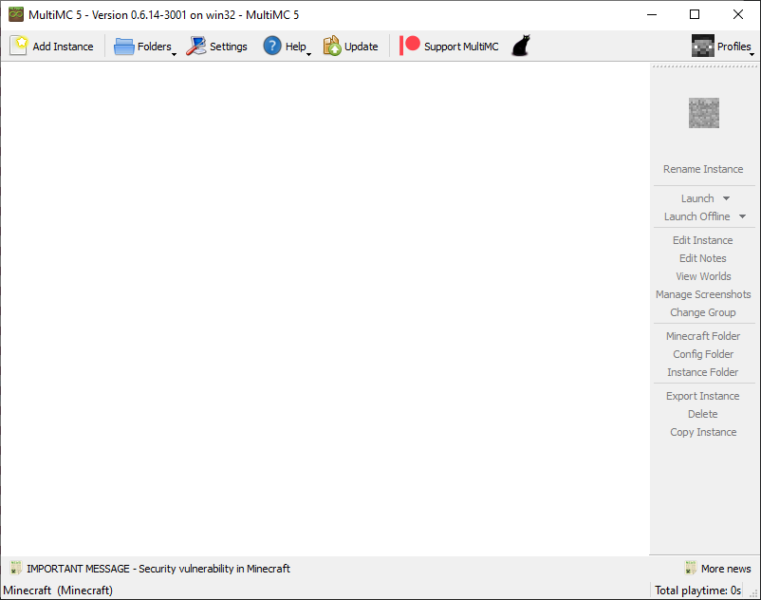761x600 pixels.
Task: Click Rename Instance
Action: coord(703,169)
